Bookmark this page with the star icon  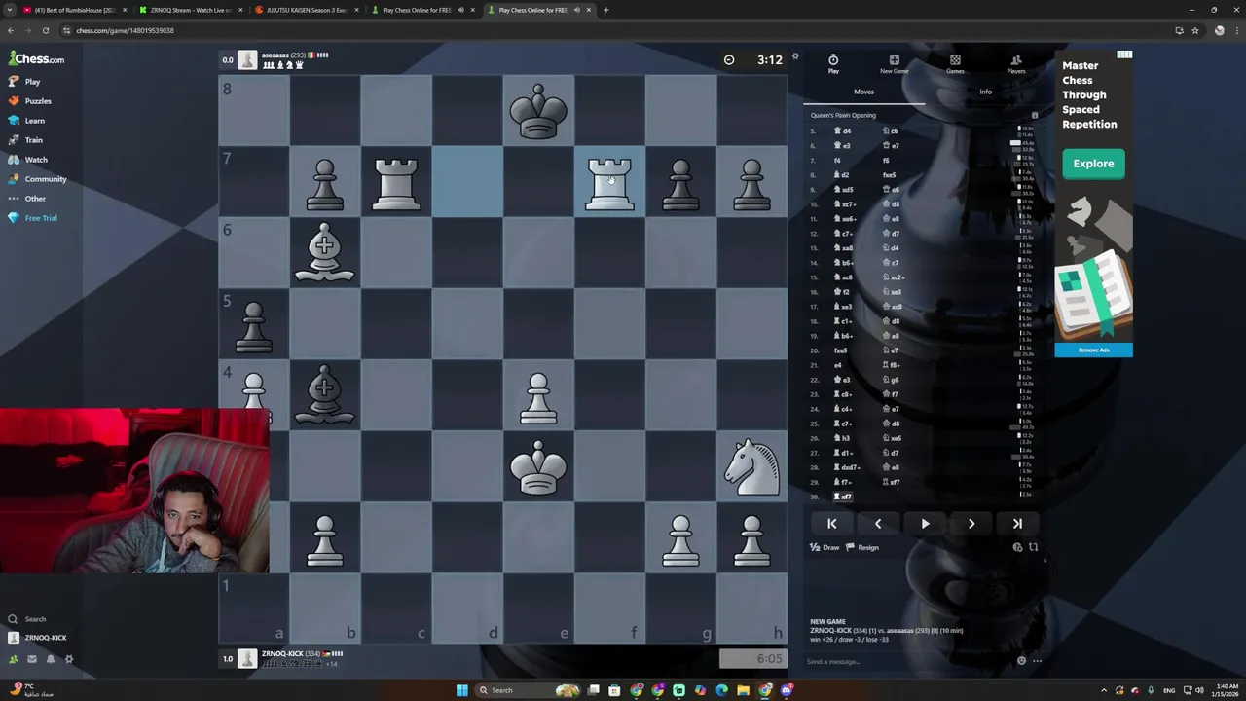[x=1195, y=30]
